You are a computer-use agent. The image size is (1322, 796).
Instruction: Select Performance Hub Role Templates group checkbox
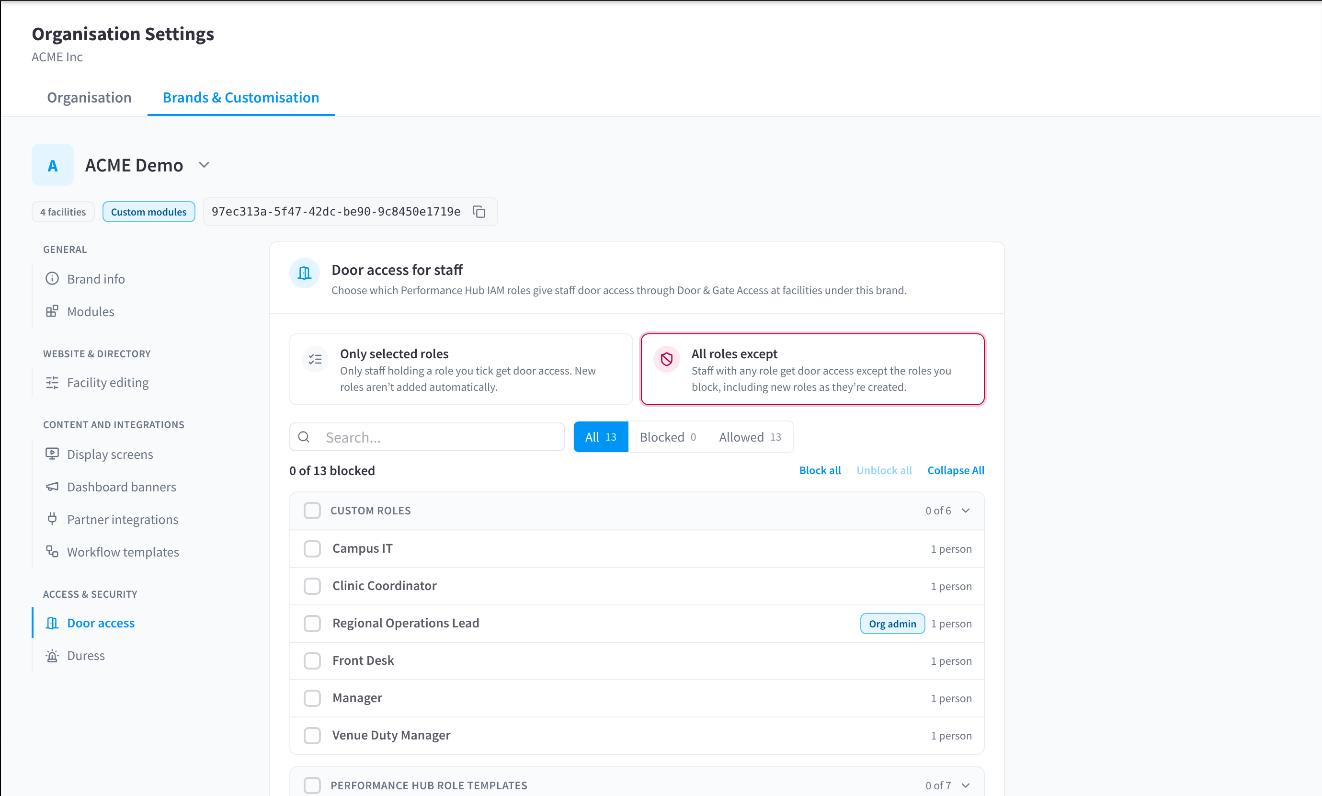point(312,785)
